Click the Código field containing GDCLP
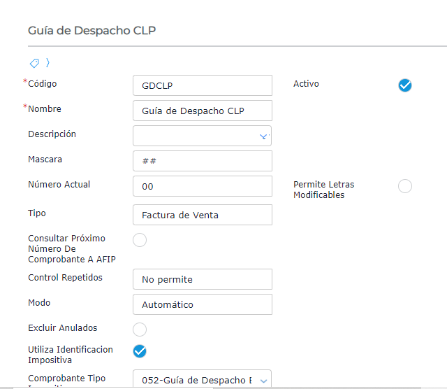The height and width of the screenshot is (389, 447). click(x=202, y=85)
